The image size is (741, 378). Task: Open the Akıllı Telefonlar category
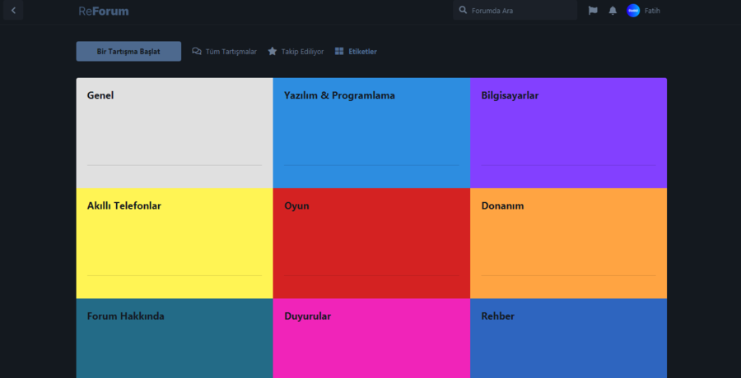[x=174, y=242]
